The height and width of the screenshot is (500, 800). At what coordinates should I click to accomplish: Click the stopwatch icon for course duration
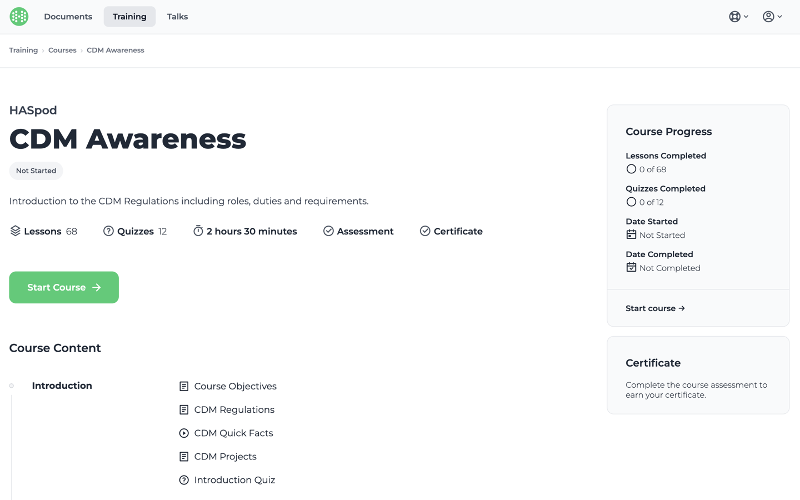click(198, 231)
